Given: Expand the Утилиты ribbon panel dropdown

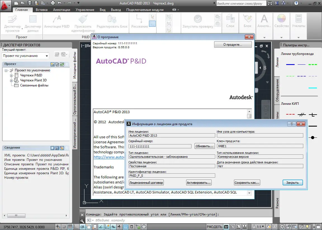Looking at the screenshot, I should (x=299, y=37).
